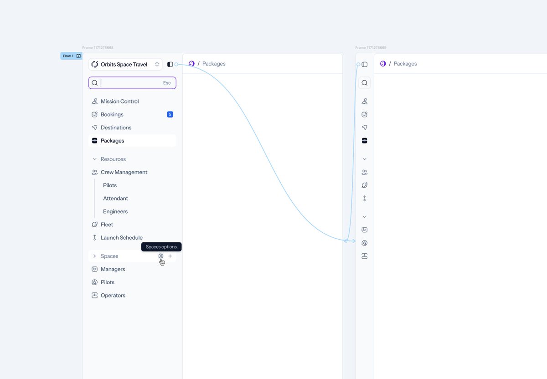Select the Frame 1171275668 label
Screen dimensions: 547x379
point(98,48)
